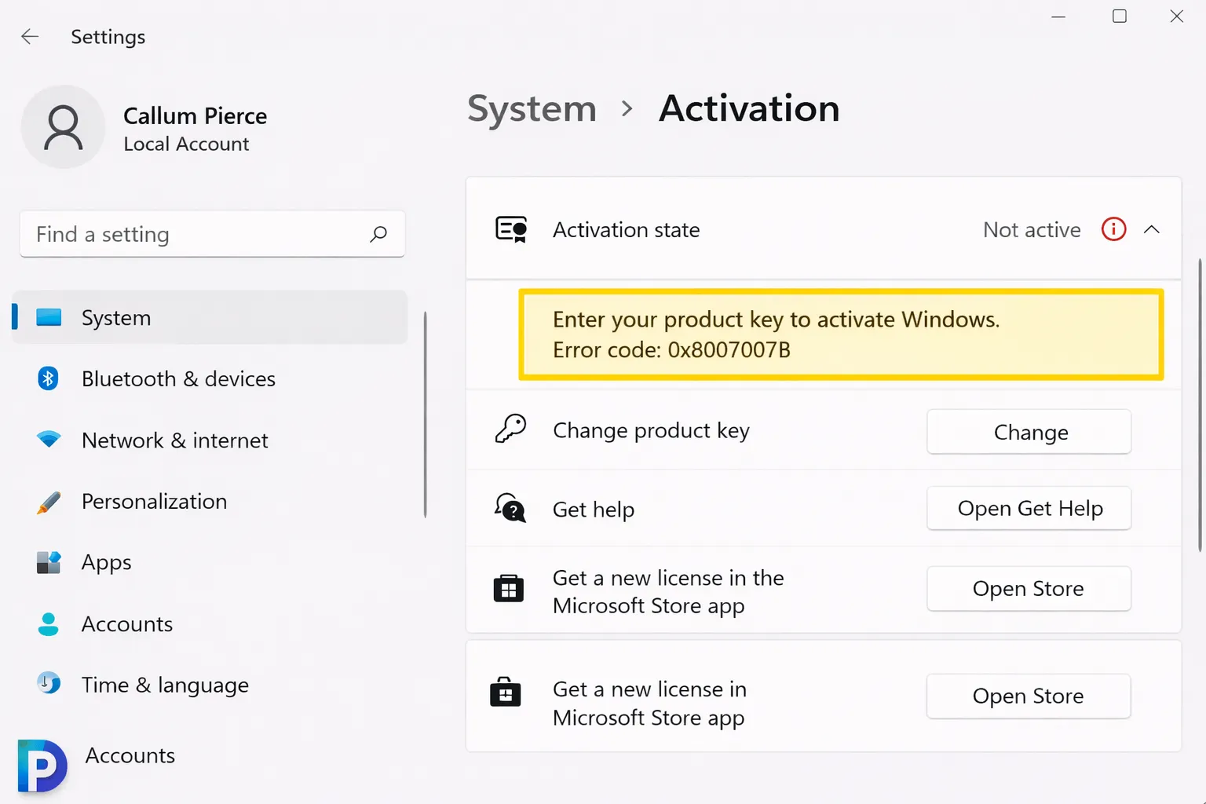Click the back arrow icon
The width and height of the screenshot is (1206, 804).
click(29, 36)
